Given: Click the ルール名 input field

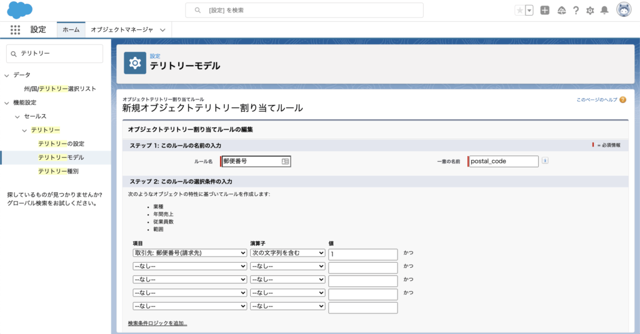Looking at the screenshot, I should pyautogui.click(x=251, y=161).
